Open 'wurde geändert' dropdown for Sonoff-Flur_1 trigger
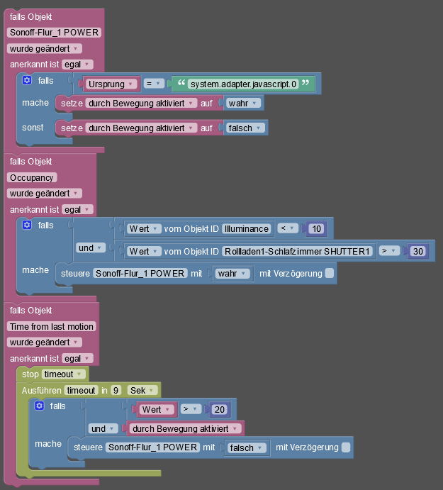The image size is (443, 490). [45, 48]
